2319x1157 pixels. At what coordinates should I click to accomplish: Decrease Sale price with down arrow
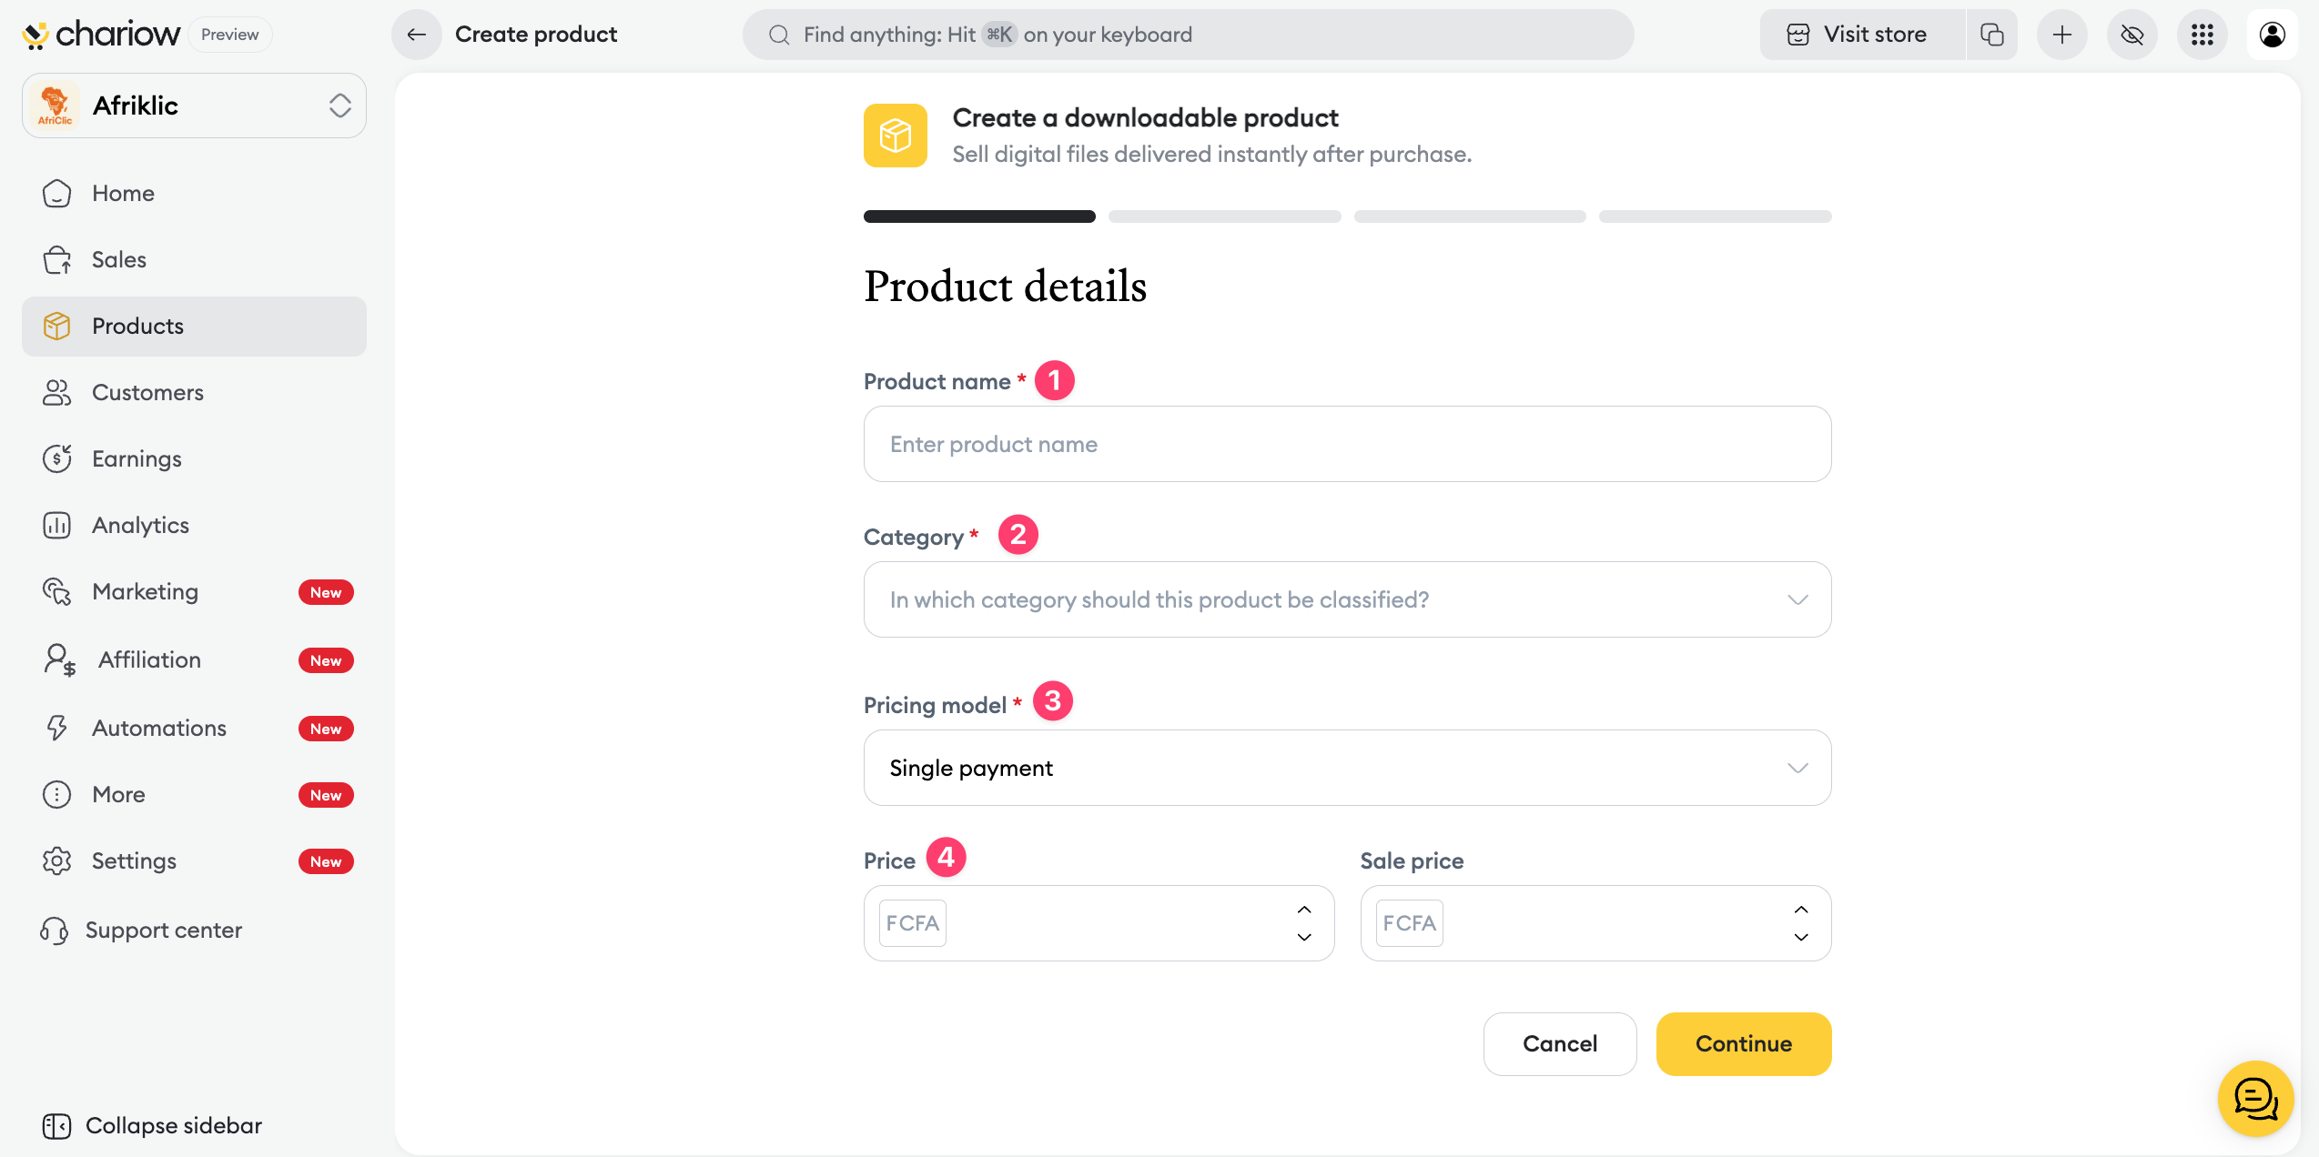tap(1801, 937)
